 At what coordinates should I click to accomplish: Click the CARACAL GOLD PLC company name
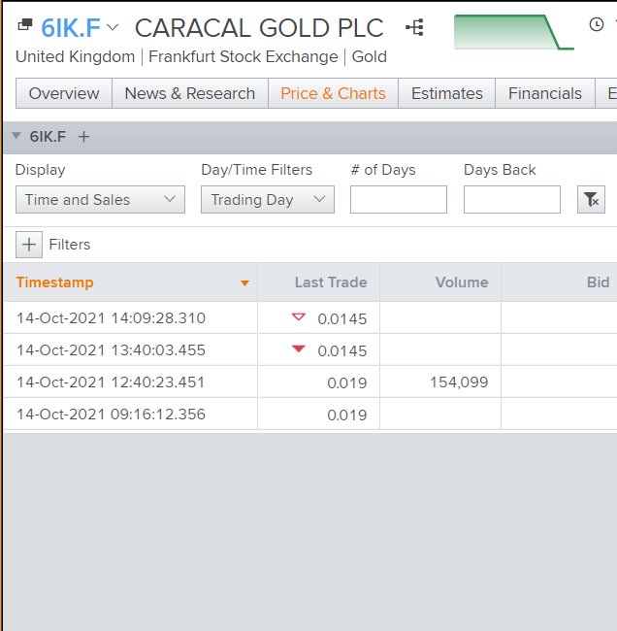coord(259,28)
